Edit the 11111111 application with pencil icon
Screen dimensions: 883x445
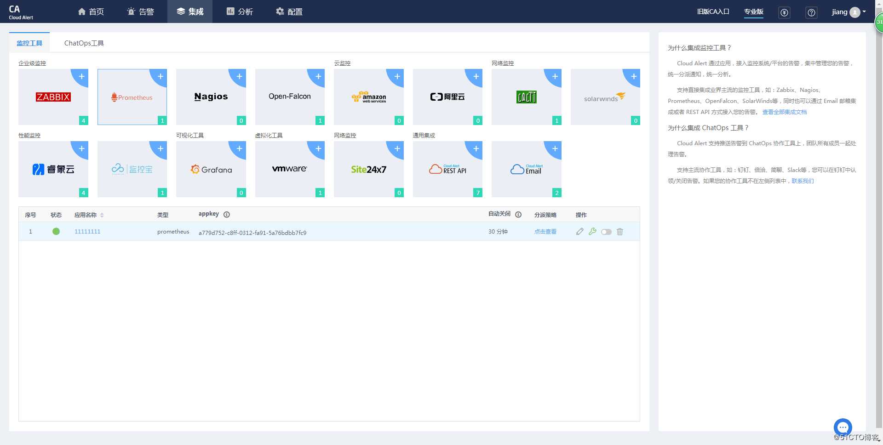point(580,232)
